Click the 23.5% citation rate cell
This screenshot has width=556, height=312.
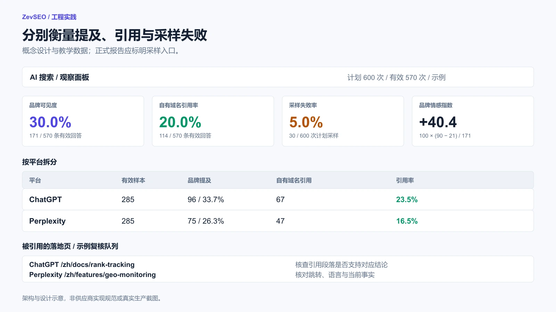tap(407, 199)
